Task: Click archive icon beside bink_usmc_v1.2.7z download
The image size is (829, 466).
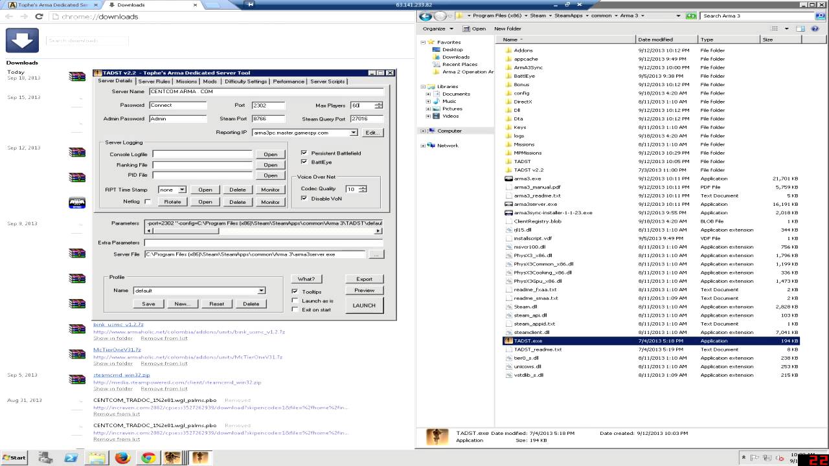Action: (77, 329)
